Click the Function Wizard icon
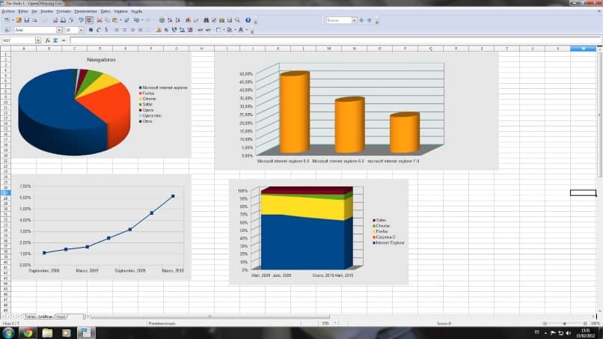This screenshot has height=339, width=603. coord(47,40)
